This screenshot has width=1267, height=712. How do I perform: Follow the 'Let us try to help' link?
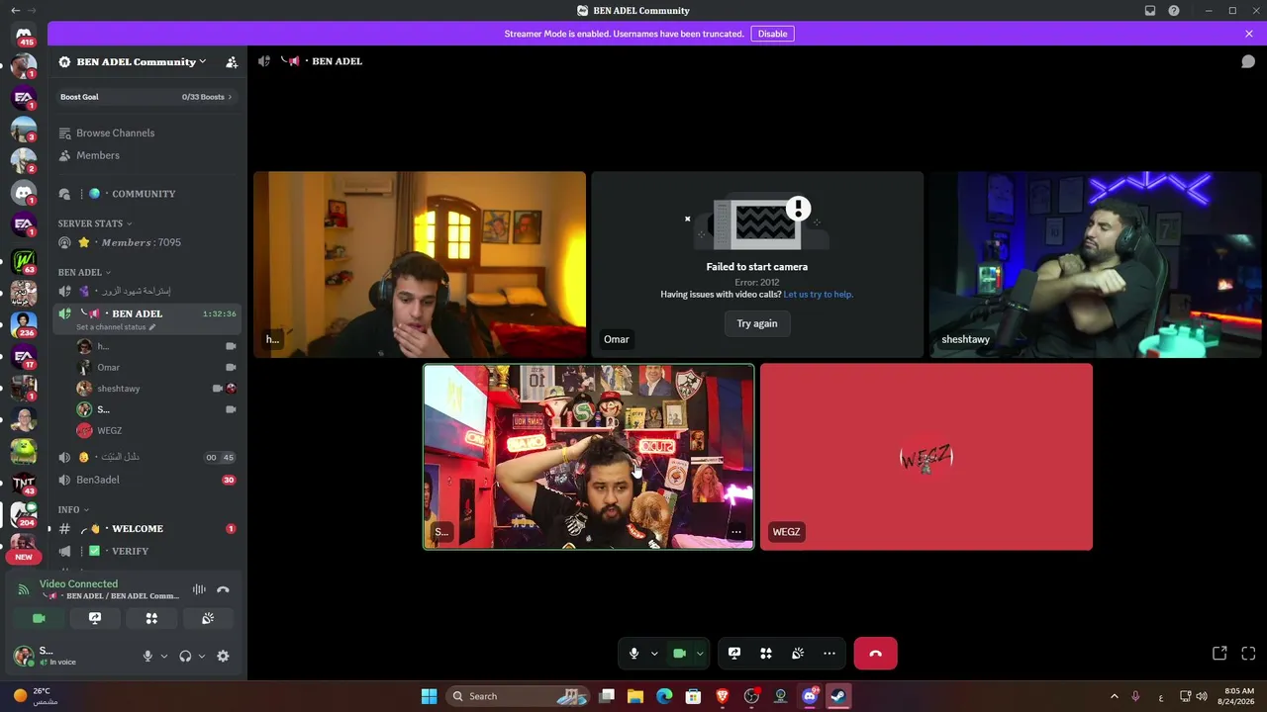coord(818,295)
